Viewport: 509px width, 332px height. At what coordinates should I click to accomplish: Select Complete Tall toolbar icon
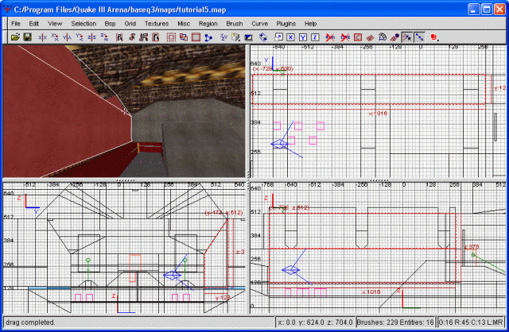[119, 37]
